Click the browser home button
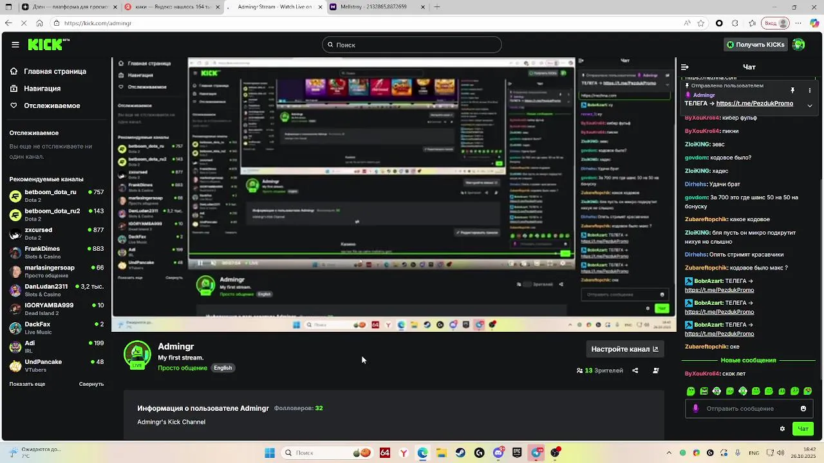 [40, 23]
